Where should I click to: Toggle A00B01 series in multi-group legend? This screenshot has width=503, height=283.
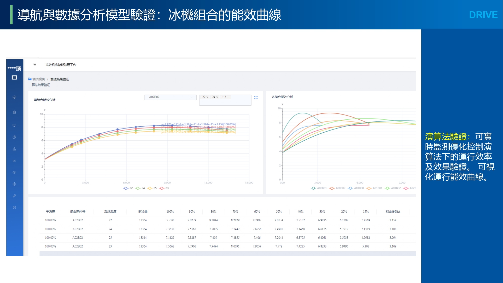319,188
